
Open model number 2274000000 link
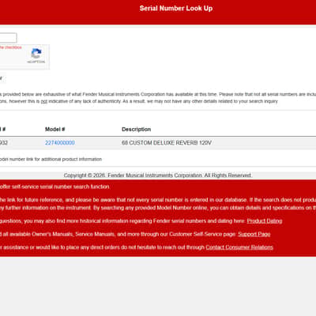pyautogui.click(x=60, y=143)
